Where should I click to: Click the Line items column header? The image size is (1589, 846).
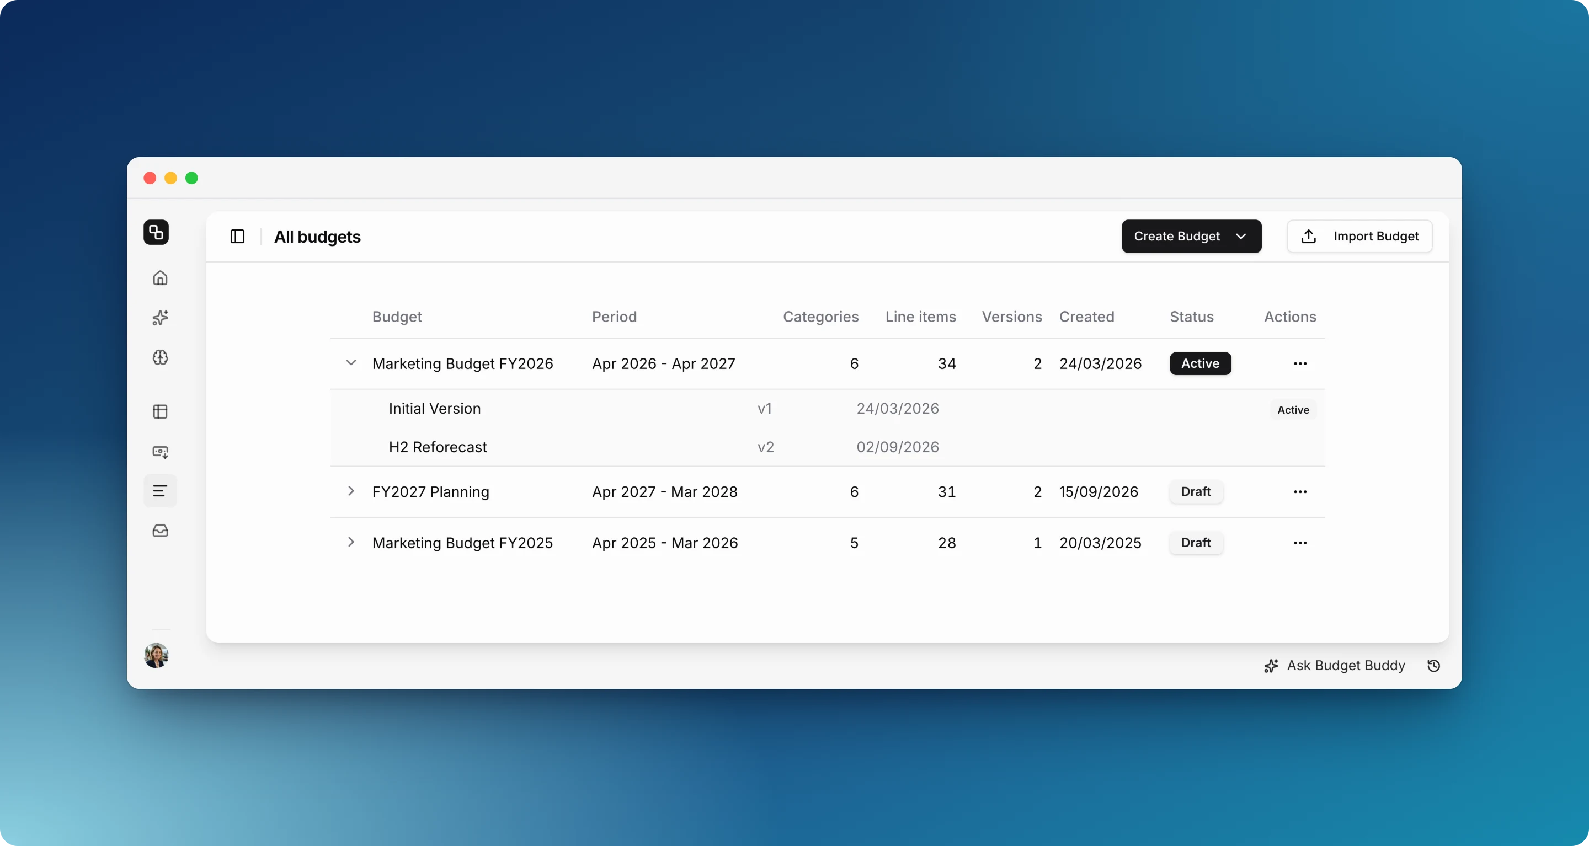(920, 317)
